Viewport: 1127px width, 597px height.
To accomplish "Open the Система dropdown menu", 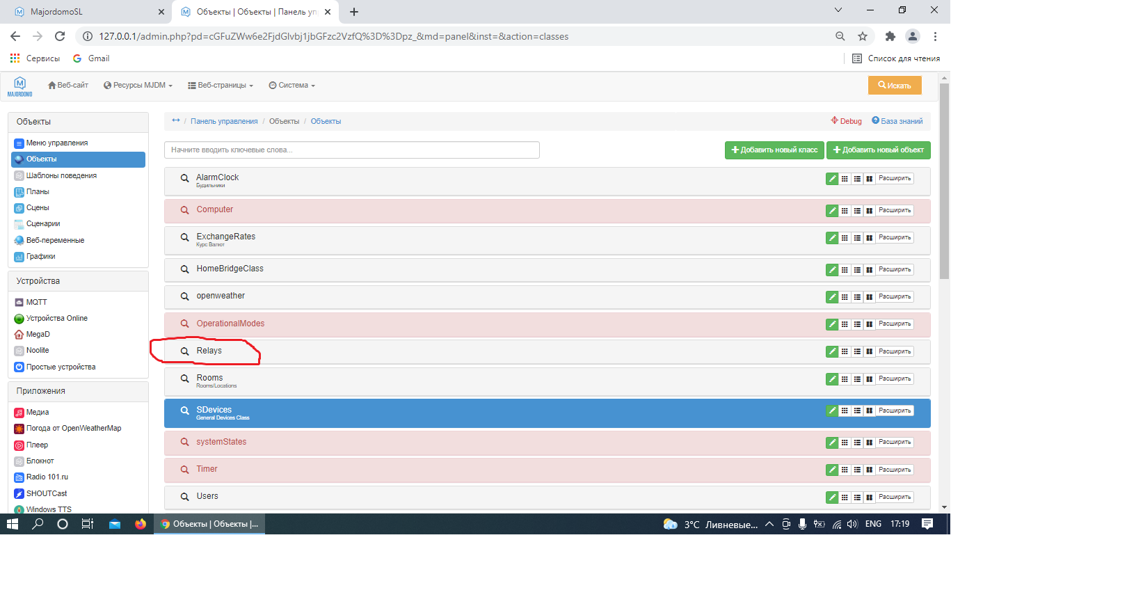I will pos(292,86).
